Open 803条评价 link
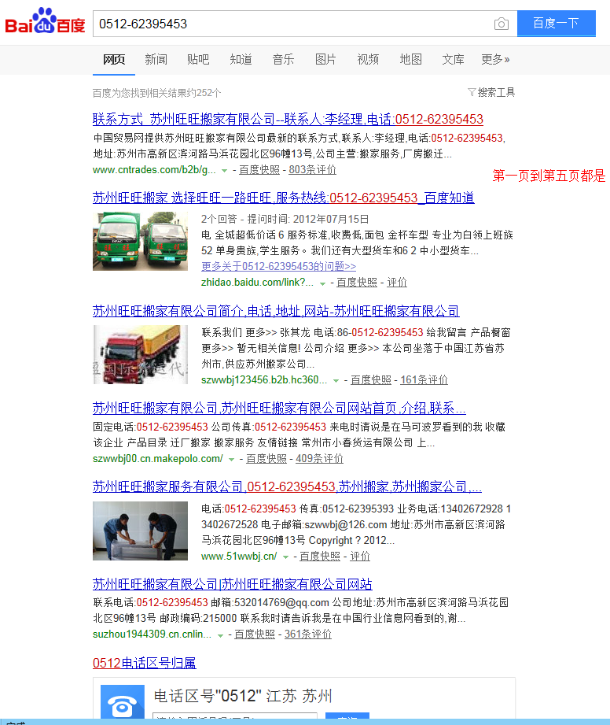 [312, 170]
